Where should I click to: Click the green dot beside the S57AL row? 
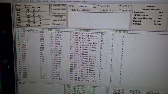point(19,51)
